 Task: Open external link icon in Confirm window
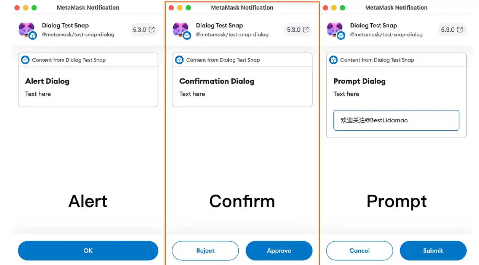pos(306,29)
